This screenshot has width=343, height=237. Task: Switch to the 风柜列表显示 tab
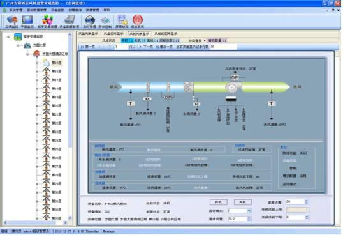(x=139, y=34)
